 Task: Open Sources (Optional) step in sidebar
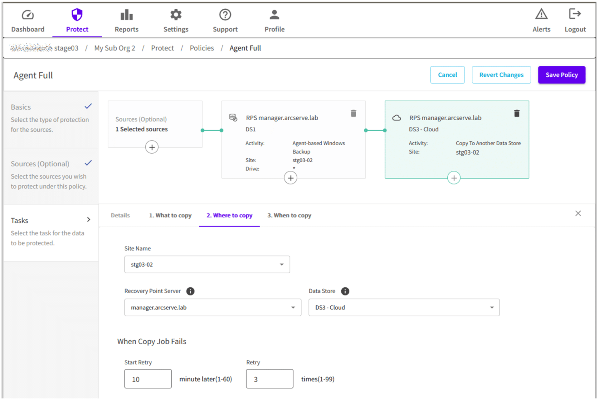click(51, 176)
